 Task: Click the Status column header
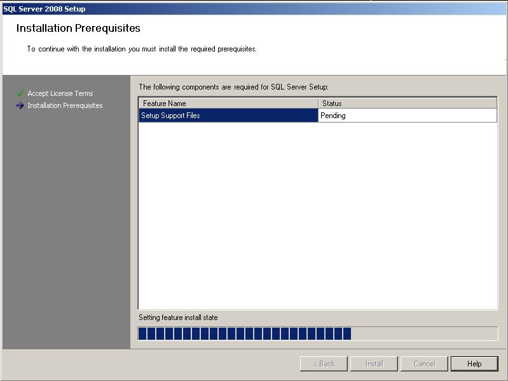[408, 104]
